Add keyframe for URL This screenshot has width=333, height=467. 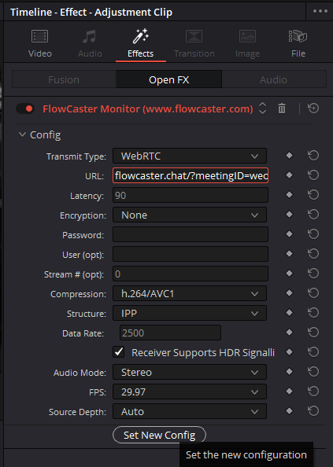coord(289,175)
